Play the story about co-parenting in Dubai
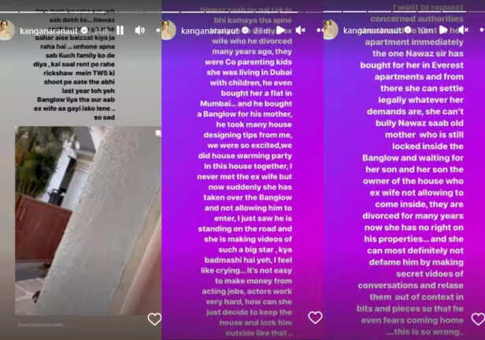This screenshot has height=340, width=485. coord(280,30)
